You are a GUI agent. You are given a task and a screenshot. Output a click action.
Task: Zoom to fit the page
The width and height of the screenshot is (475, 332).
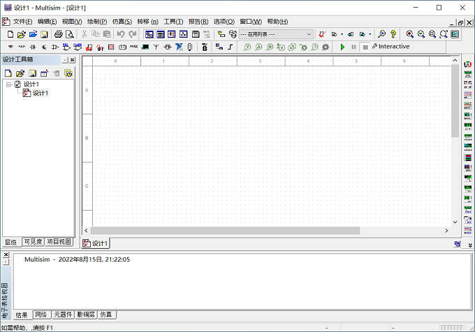(444, 34)
